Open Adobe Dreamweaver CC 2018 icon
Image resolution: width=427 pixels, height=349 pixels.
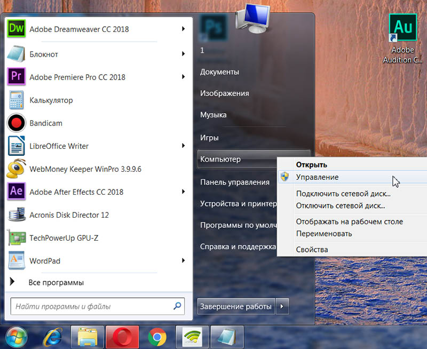[x=17, y=28]
